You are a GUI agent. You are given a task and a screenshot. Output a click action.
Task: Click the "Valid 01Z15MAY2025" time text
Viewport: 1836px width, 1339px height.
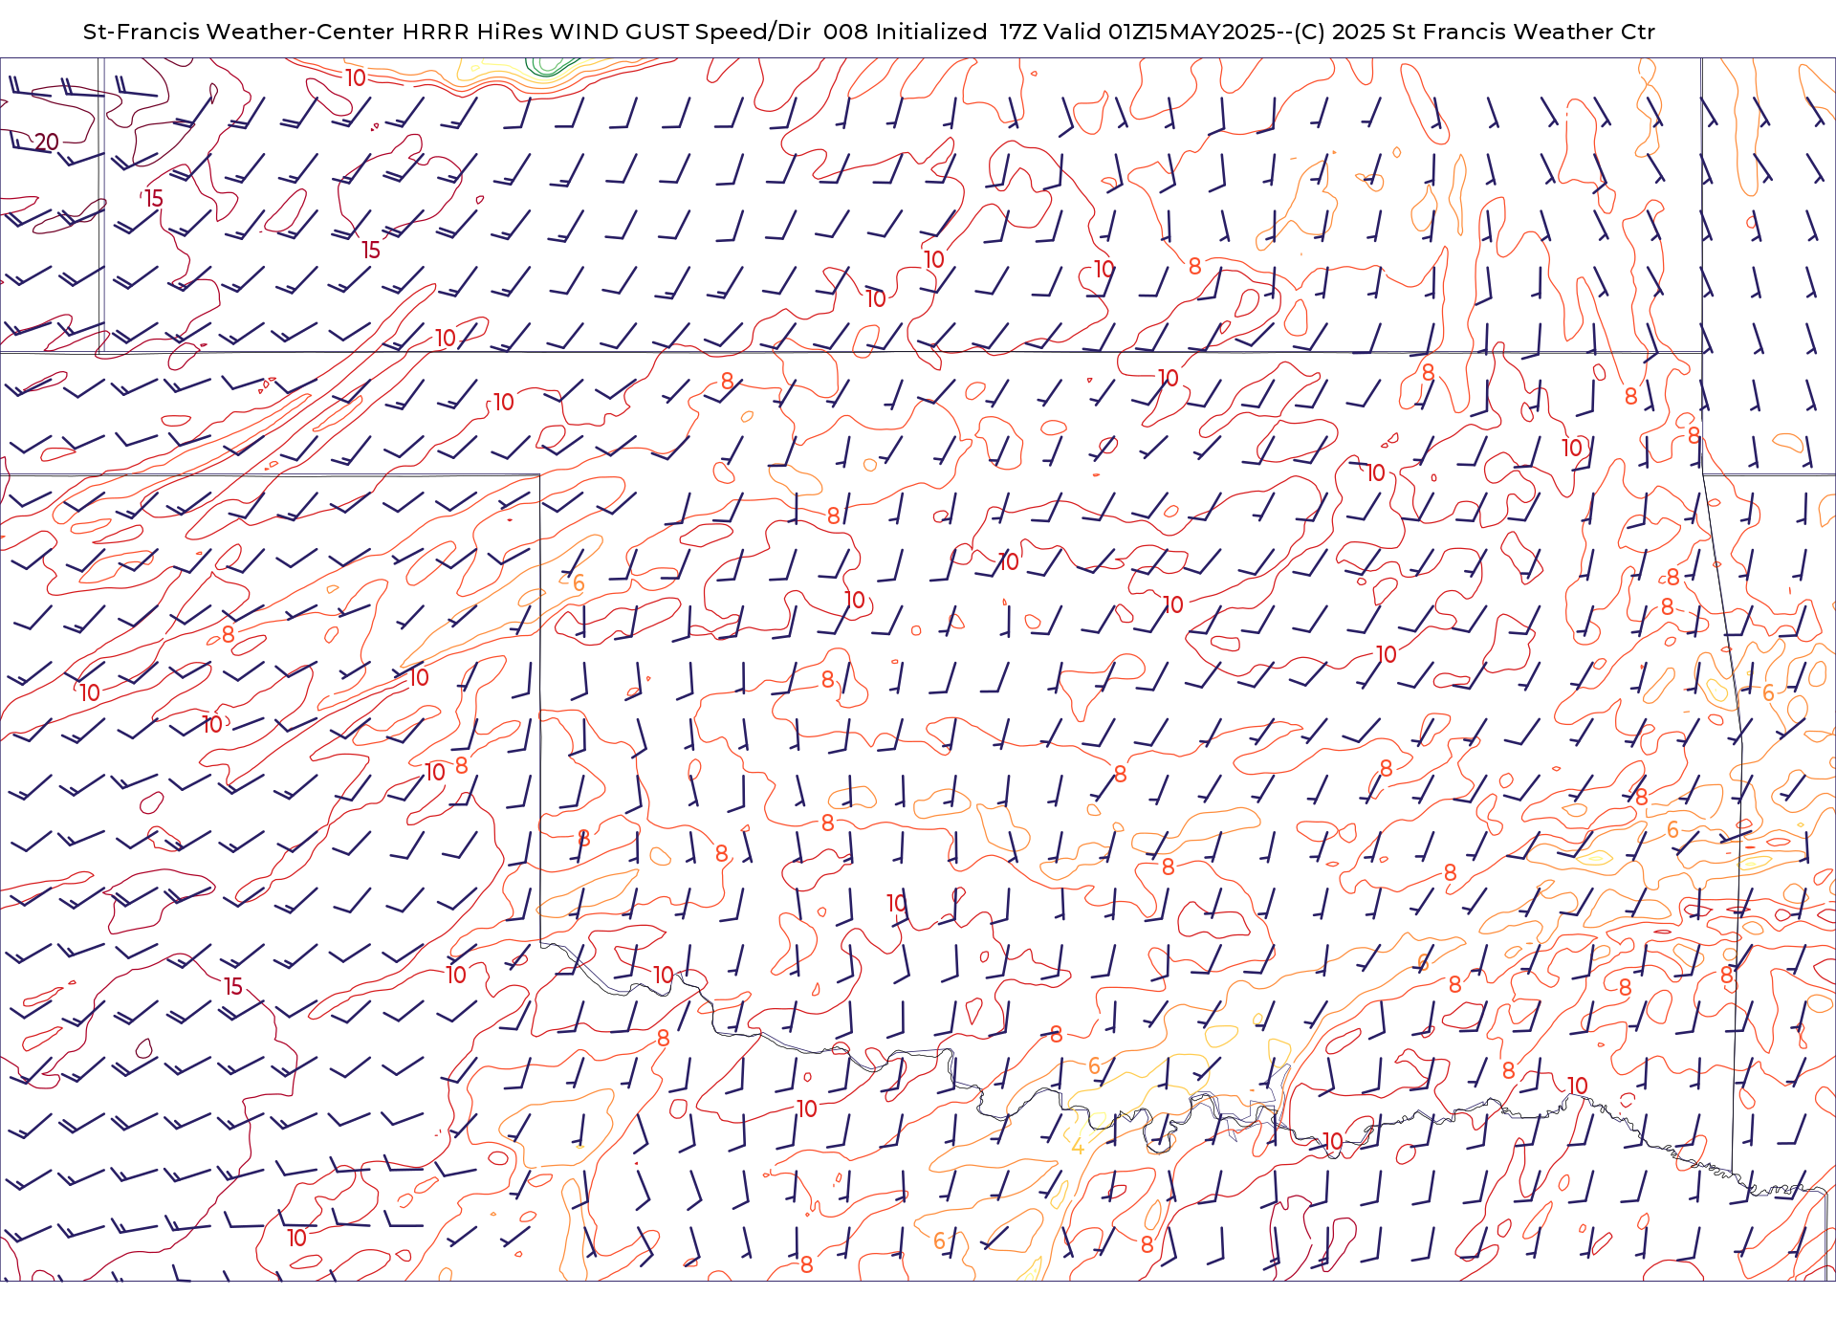click(1159, 33)
